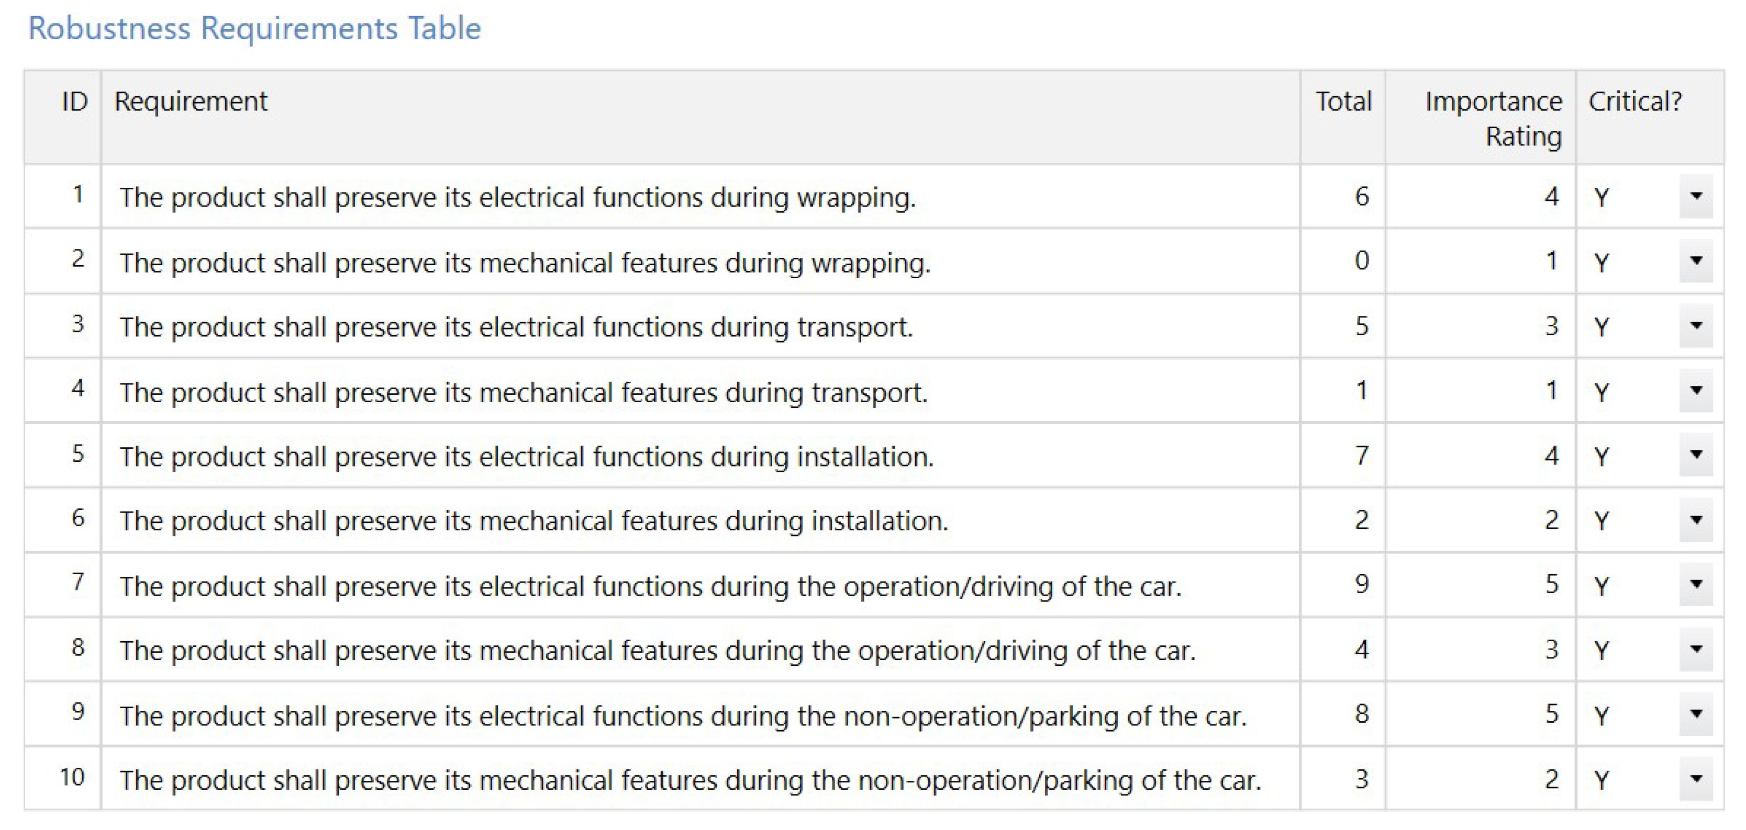Click the Total column header
The height and width of the screenshot is (830, 1746).
[1343, 101]
